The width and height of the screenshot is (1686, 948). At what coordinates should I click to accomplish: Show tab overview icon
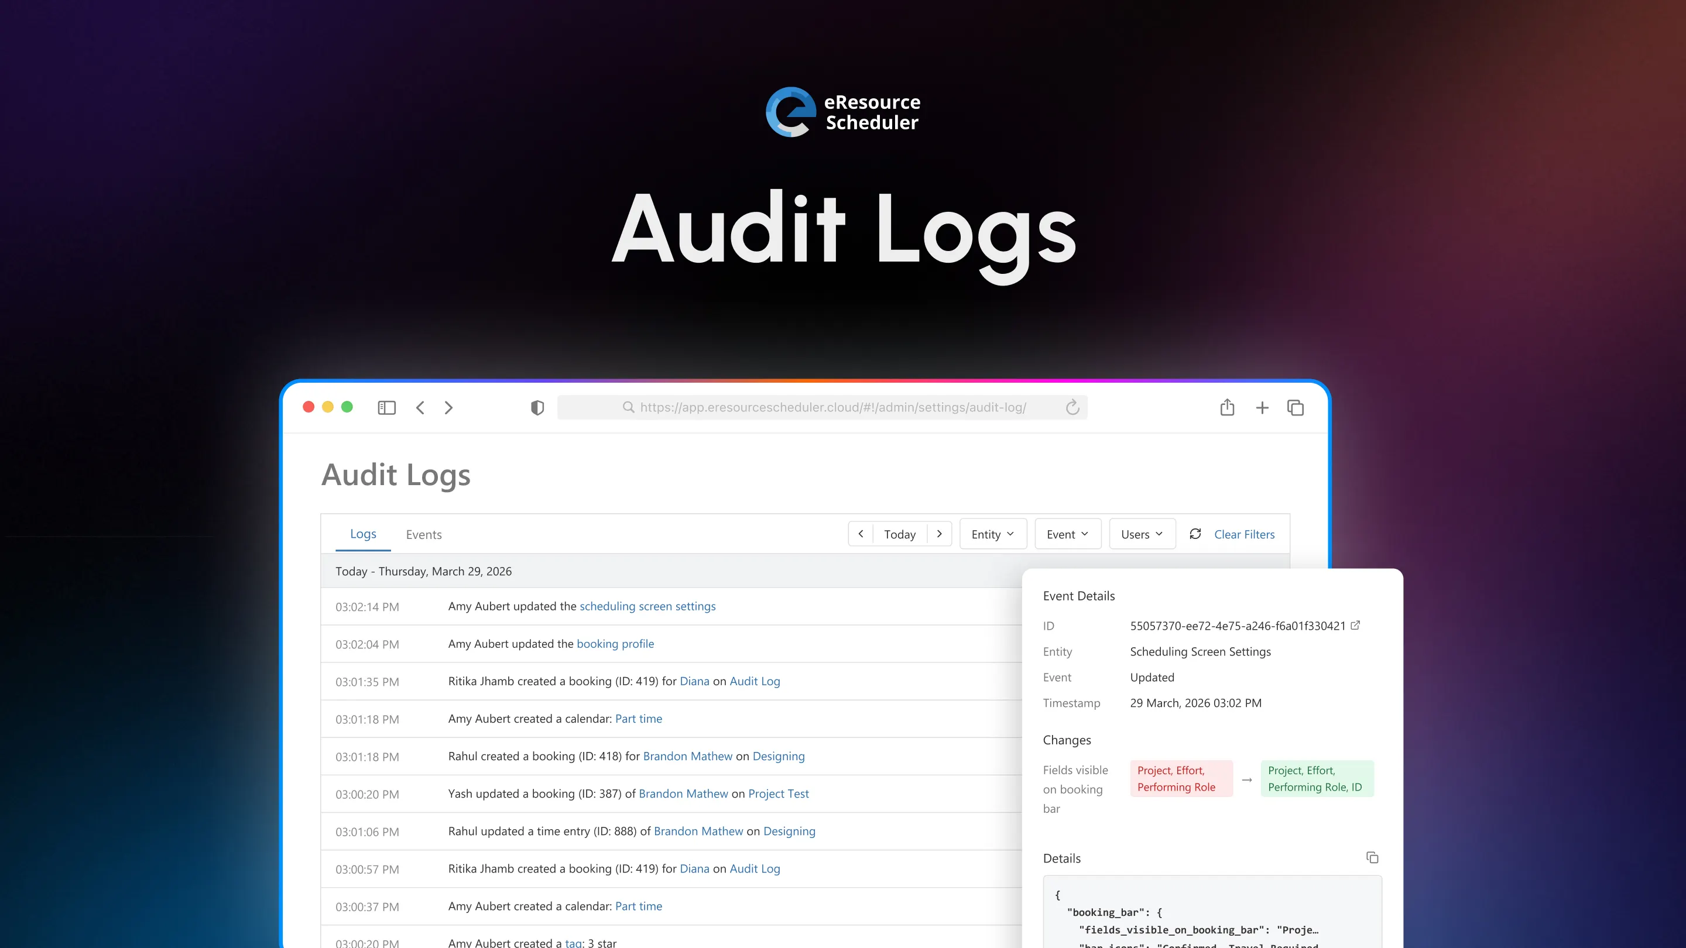1296,408
